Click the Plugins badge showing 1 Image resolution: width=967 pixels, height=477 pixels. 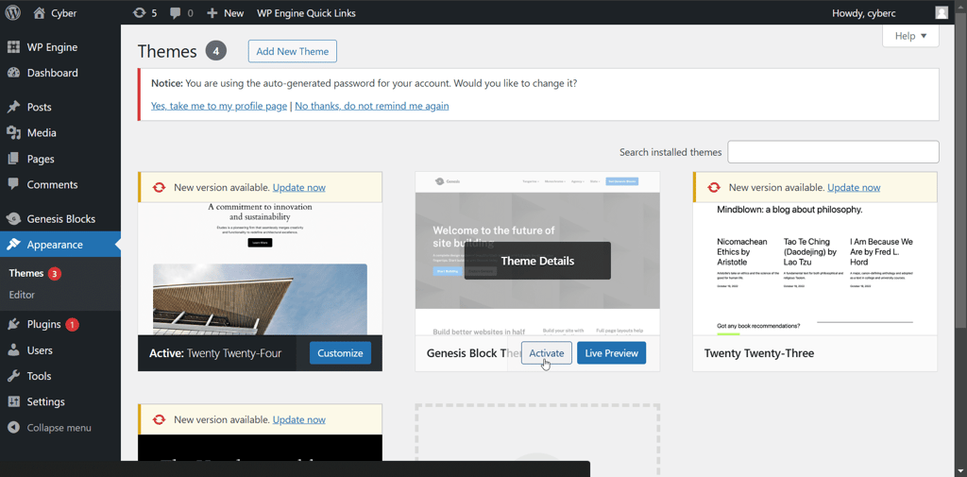click(x=72, y=324)
